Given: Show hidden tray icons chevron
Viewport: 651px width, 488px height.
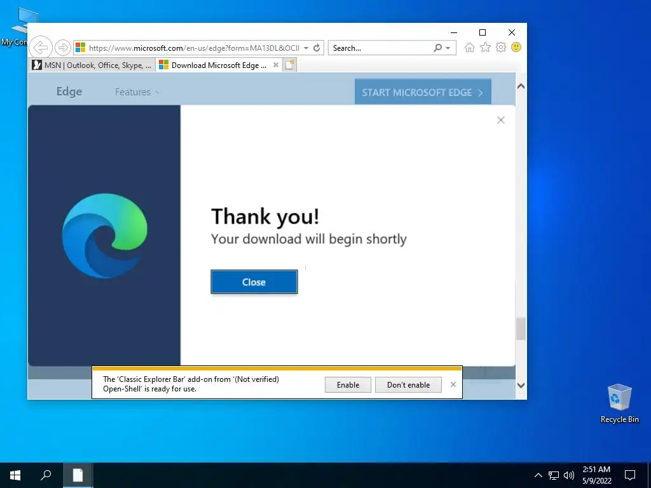Looking at the screenshot, I should tap(538, 475).
